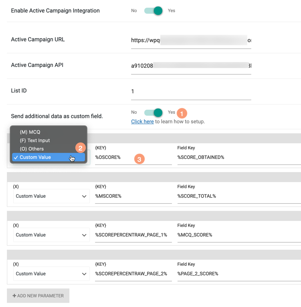301x307 pixels.
Task: Toggle Enable Active Campaign Integration switch
Action: 153,10
